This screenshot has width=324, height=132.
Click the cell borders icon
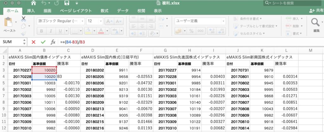pos(75,31)
